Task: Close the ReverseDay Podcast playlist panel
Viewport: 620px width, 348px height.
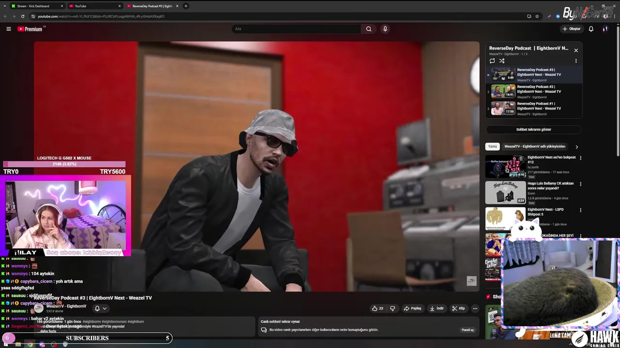Action: [x=576, y=50]
